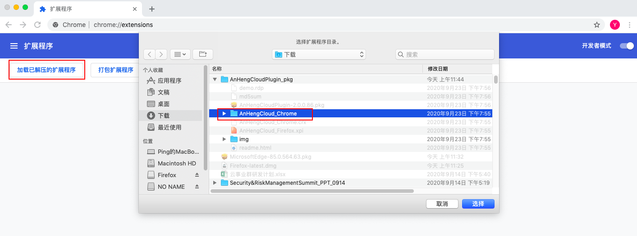
Task: Navigate forward in file dialog
Action: coord(161,54)
